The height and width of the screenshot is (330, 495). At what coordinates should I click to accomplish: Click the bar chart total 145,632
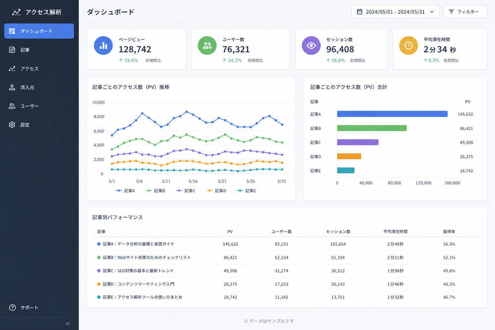(465, 114)
